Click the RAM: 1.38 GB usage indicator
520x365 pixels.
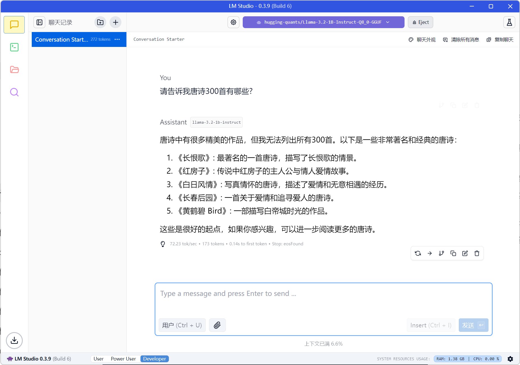(450, 359)
